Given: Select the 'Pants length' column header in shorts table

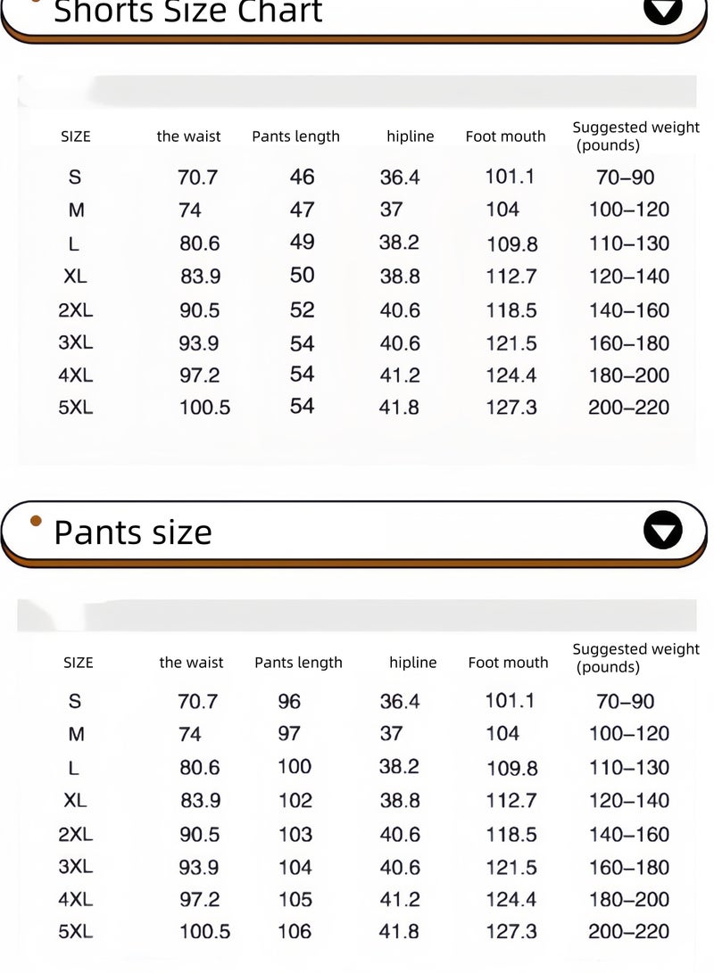Looking at the screenshot, I should point(296,136).
